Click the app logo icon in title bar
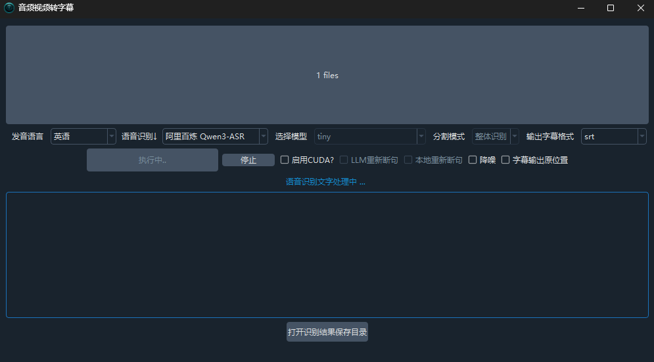 pyautogui.click(x=9, y=8)
